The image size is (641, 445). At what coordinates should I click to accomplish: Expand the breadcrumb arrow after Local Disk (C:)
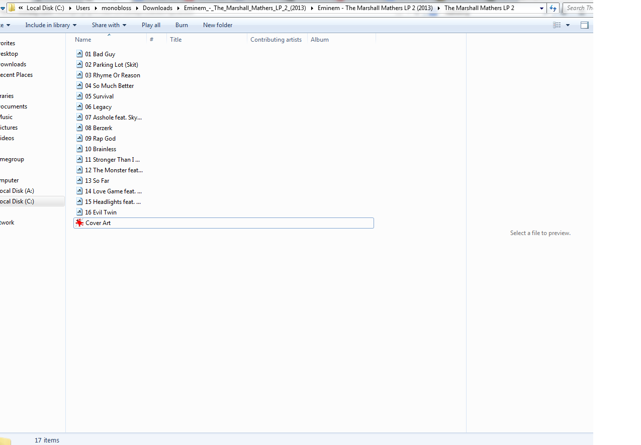[70, 8]
